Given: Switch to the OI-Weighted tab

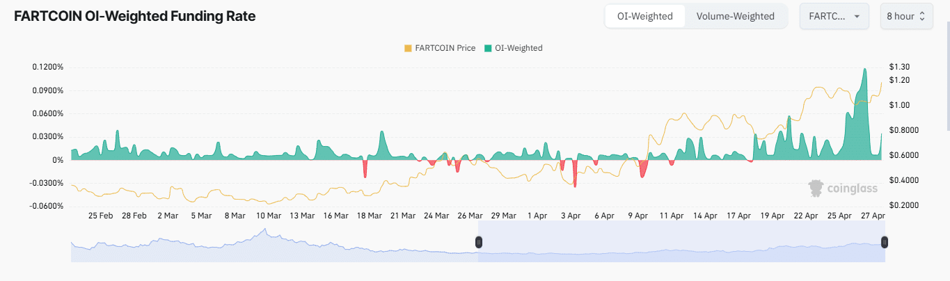Looking at the screenshot, I should click(x=644, y=16).
